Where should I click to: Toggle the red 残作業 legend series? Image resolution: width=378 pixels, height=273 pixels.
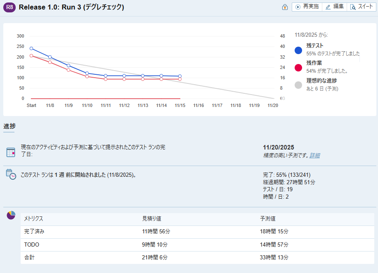298,68
